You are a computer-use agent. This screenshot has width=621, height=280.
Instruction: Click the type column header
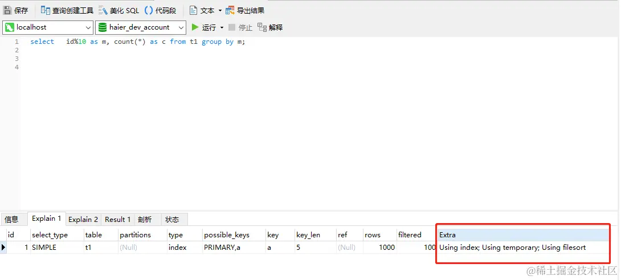click(185, 235)
